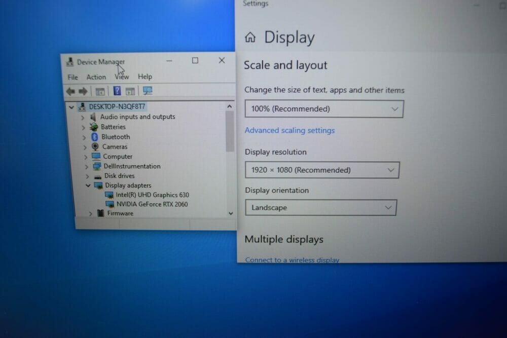Select the DellInstrumentation category icon
The image size is (507, 338).
(97, 166)
